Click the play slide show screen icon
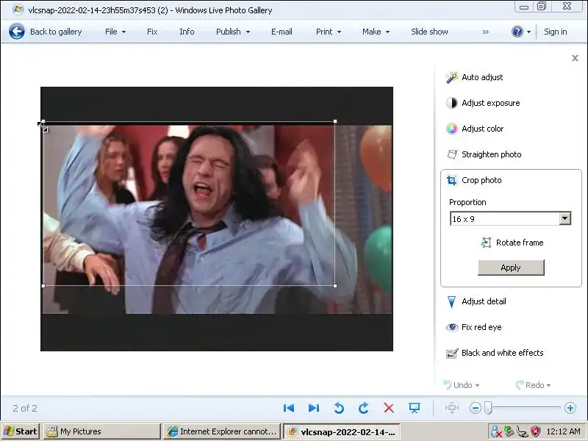Screen dimensions: 588x441 click(x=415, y=408)
